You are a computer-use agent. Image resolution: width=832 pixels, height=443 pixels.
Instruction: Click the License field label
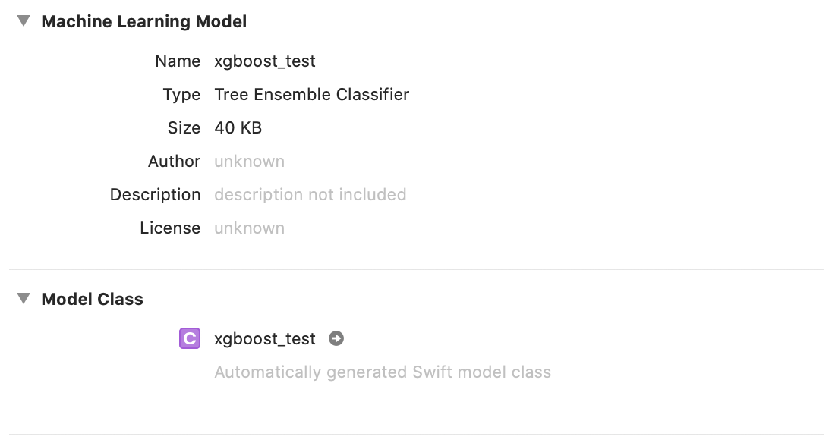point(170,228)
